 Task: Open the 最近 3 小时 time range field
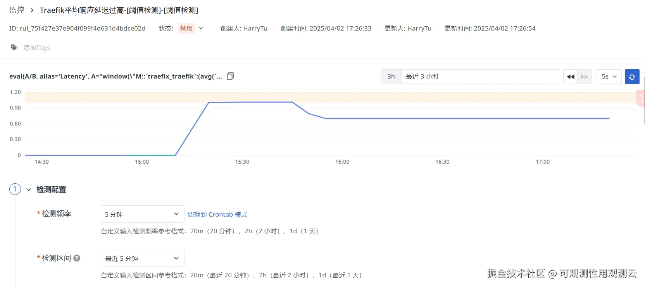tap(481, 77)
